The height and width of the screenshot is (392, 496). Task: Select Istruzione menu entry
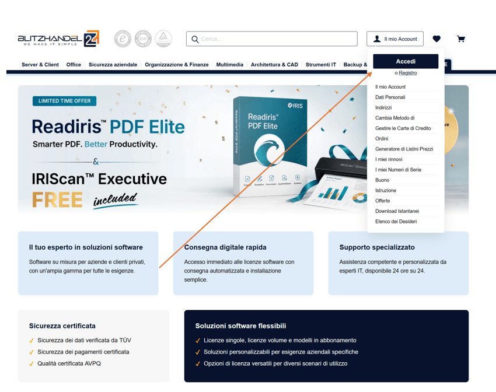(386, 190)
